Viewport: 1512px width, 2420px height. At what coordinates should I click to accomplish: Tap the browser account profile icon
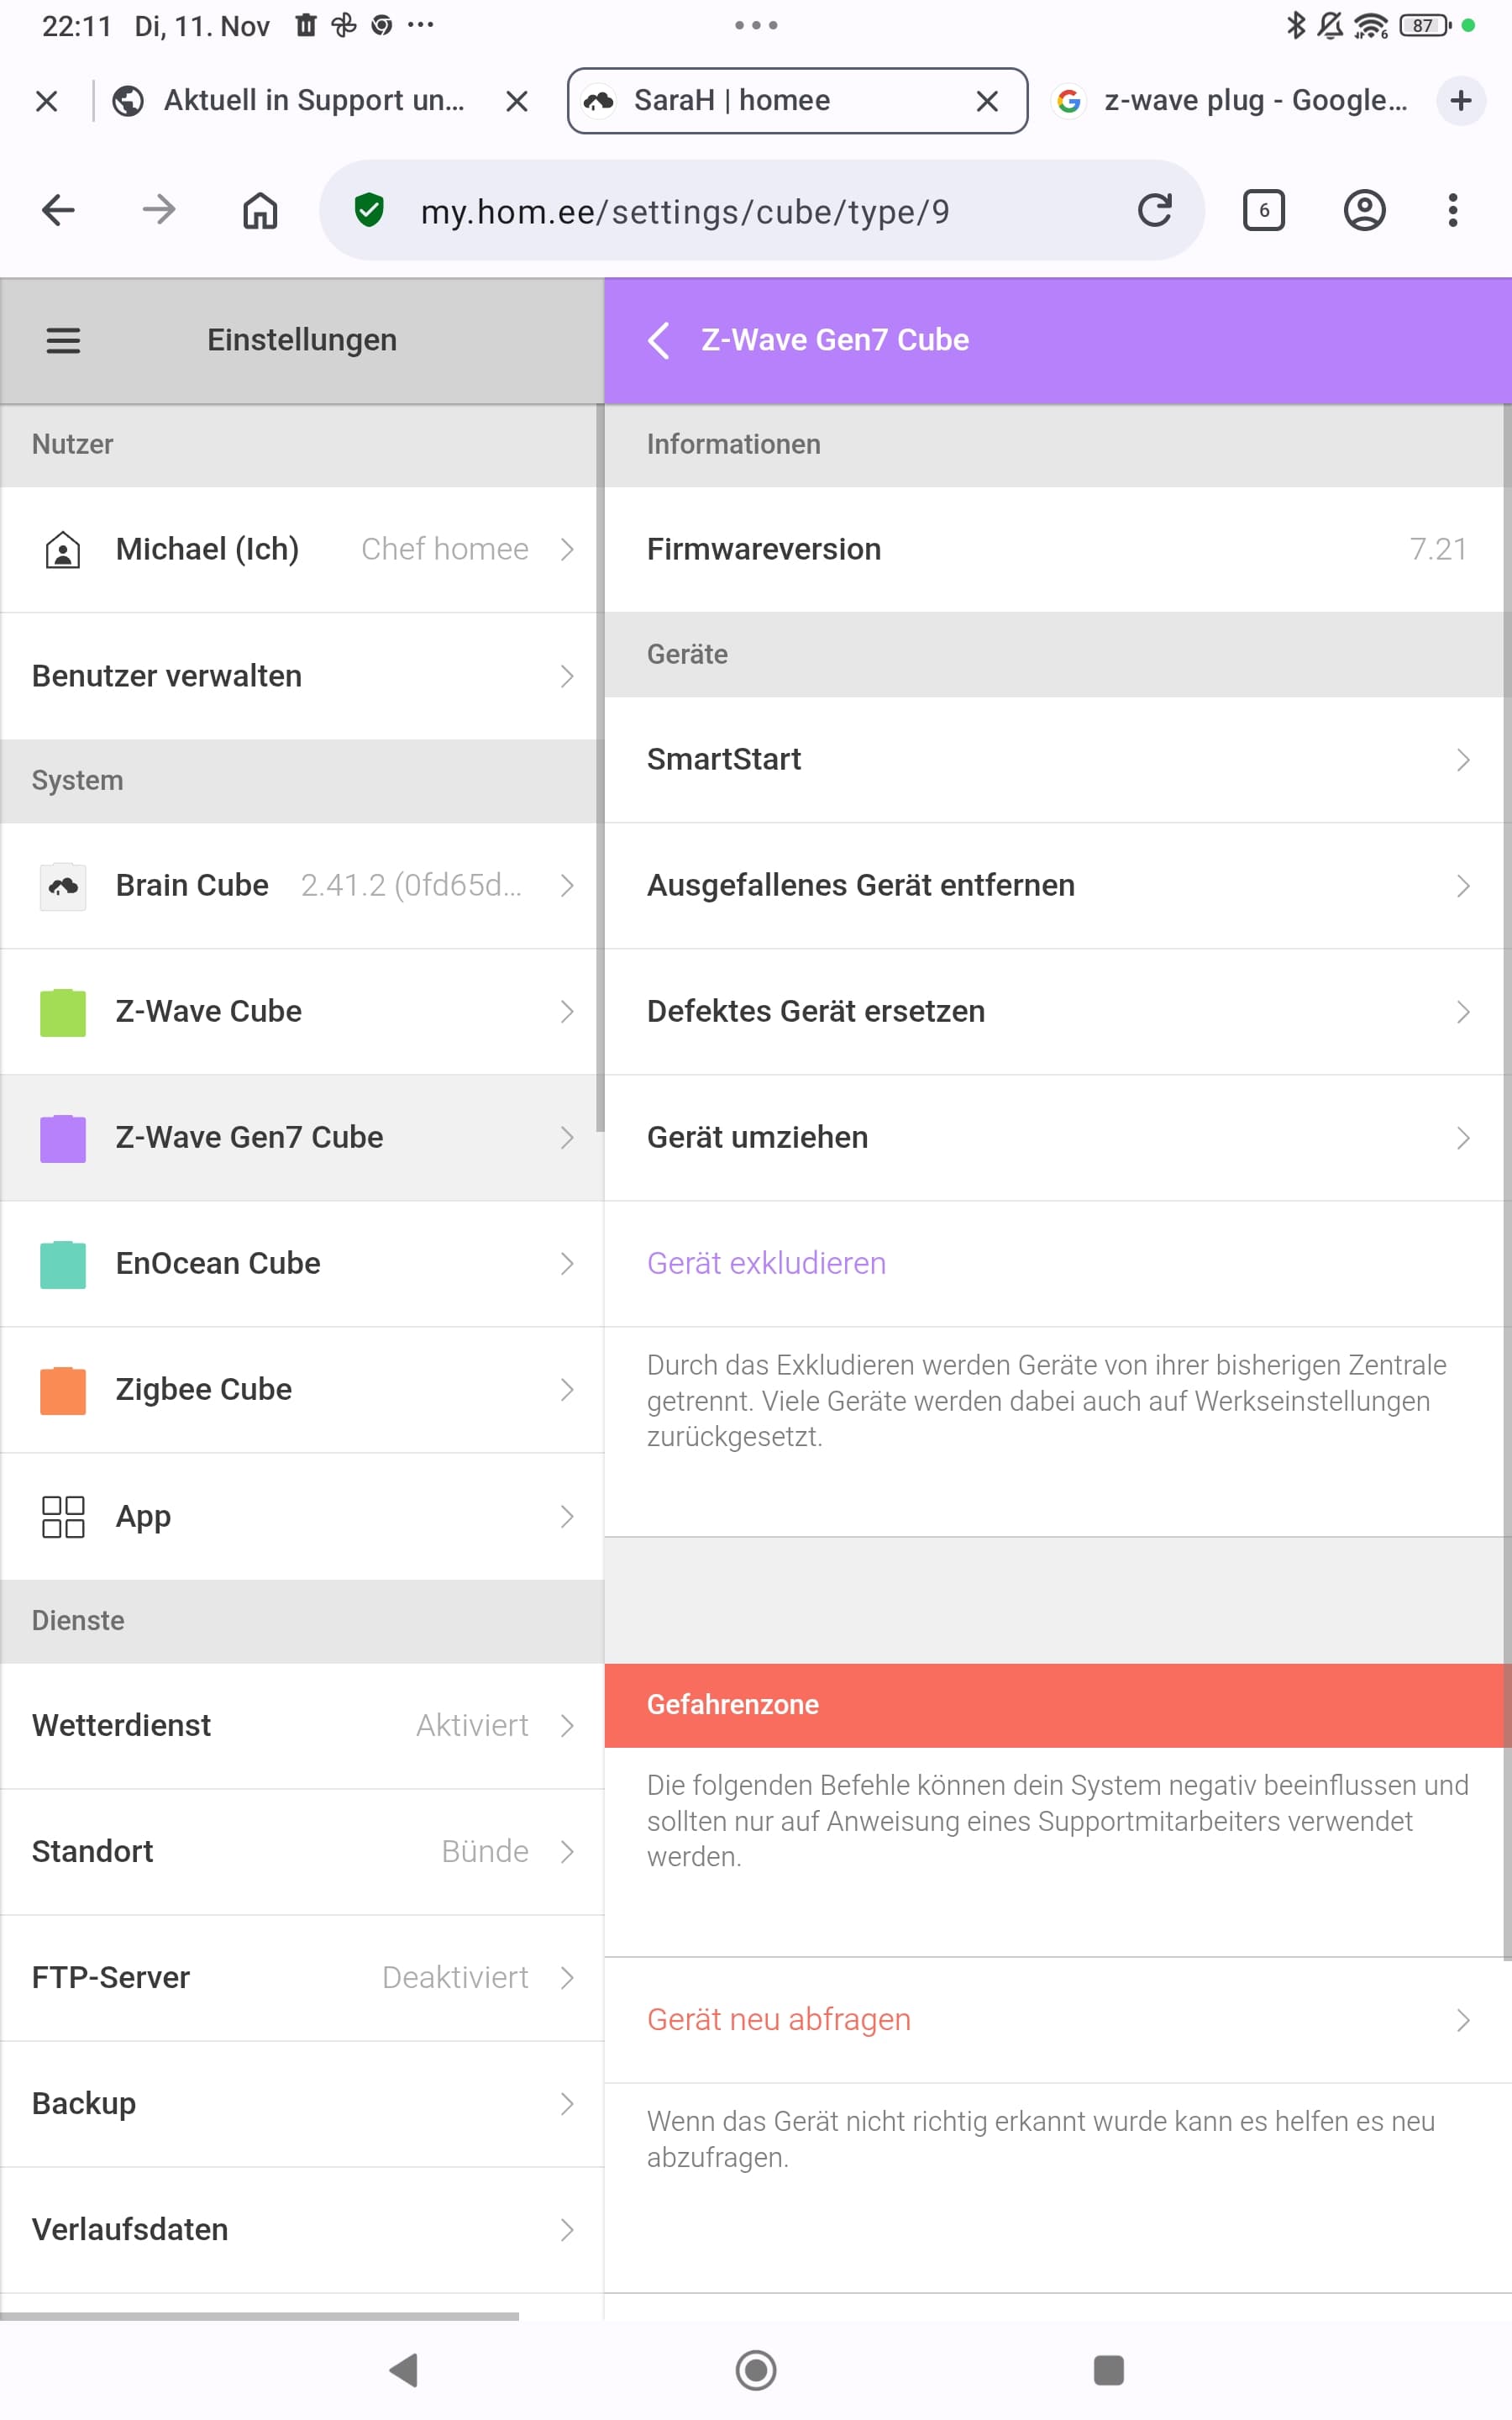pyautogui.click(x=1363, y=211)
